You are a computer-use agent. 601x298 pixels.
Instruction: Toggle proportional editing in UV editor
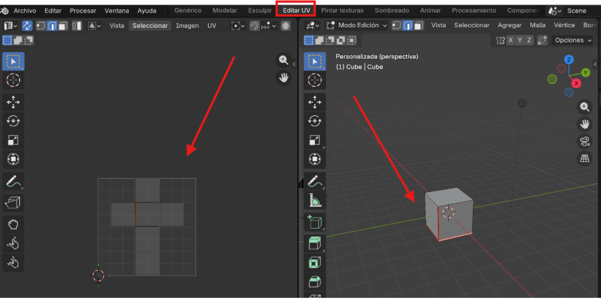(x=285, y=25)
